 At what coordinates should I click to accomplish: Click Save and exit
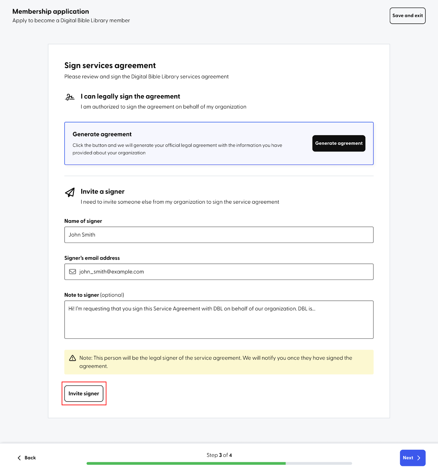tap(408, 16)
